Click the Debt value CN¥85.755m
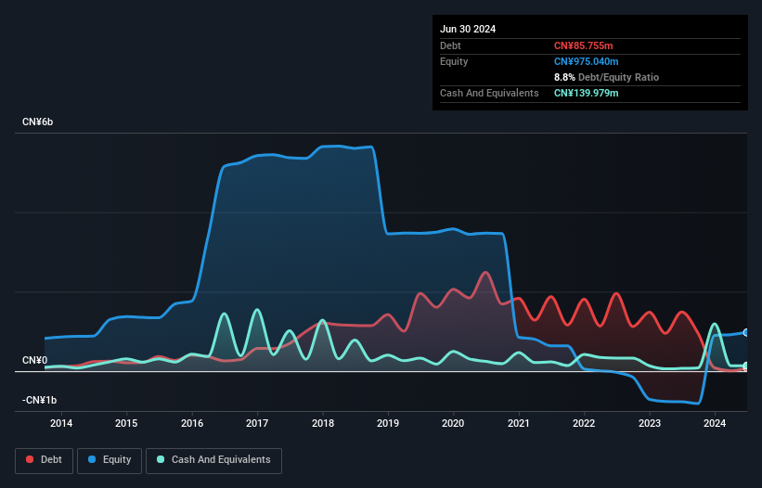 click(583, 45)
